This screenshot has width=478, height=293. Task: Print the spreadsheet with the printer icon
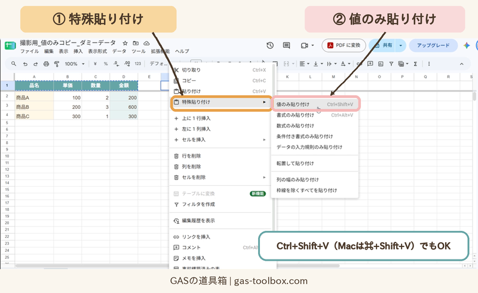click(x=46, y=64)
